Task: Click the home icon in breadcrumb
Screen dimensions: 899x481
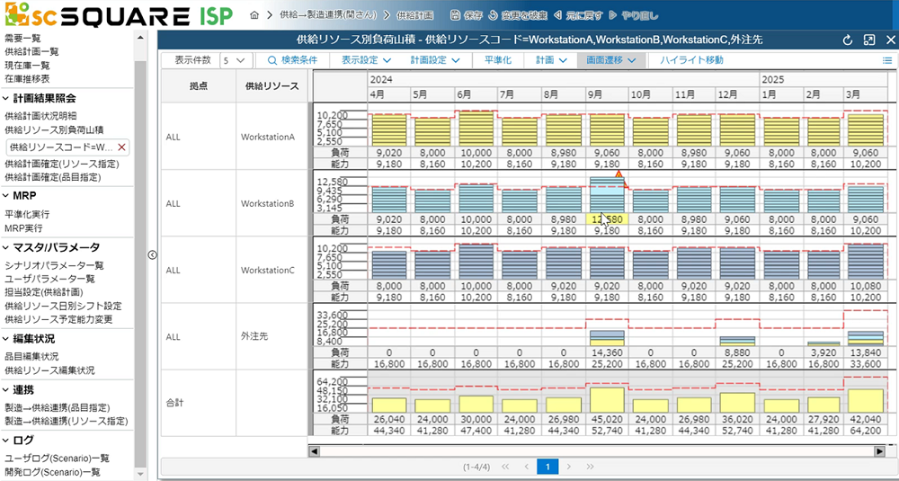Action: coord(255,15)
